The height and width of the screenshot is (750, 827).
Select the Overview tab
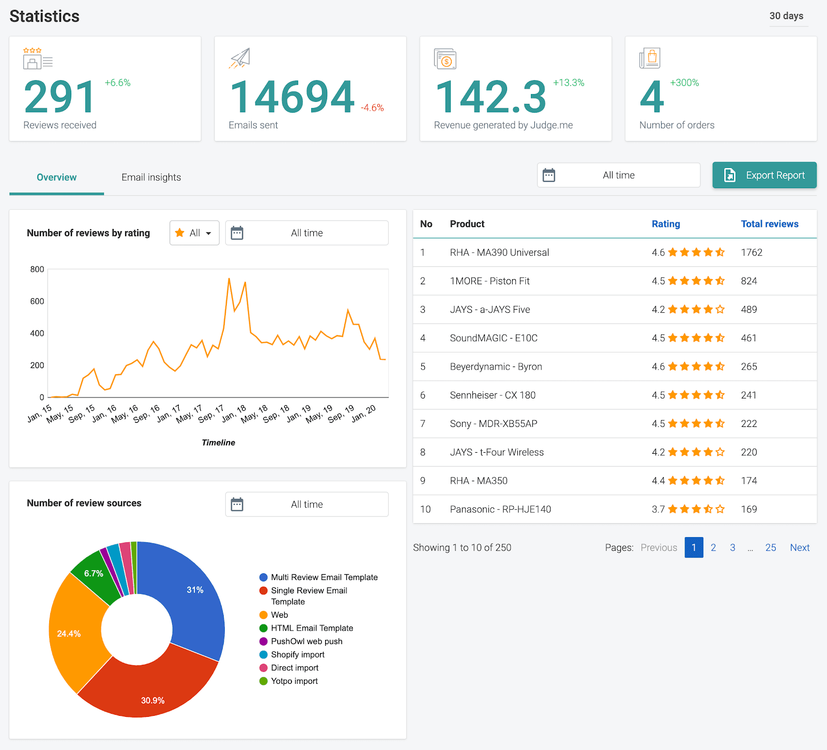[x=56, y=177]
